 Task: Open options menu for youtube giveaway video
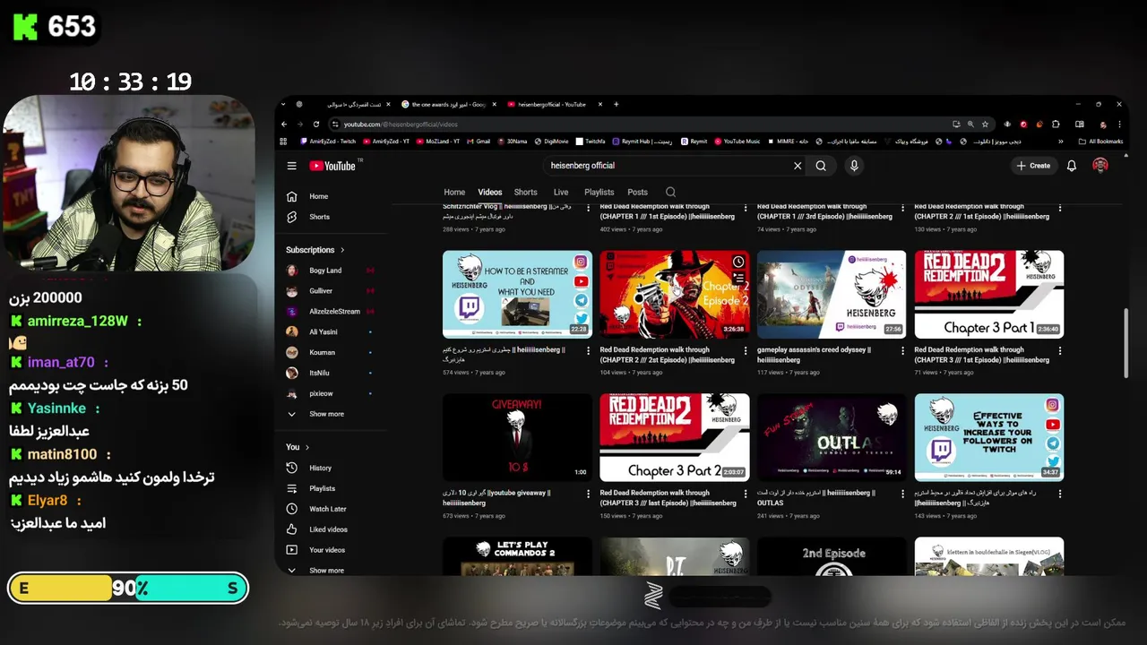pyautogui.click(x=589, y=494)
